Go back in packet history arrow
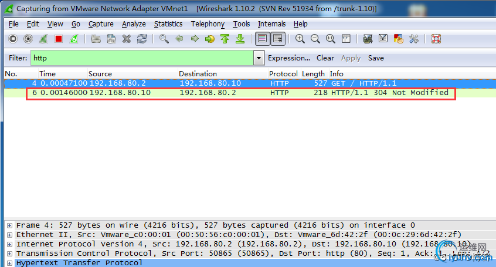 click(x=179, y=39)
